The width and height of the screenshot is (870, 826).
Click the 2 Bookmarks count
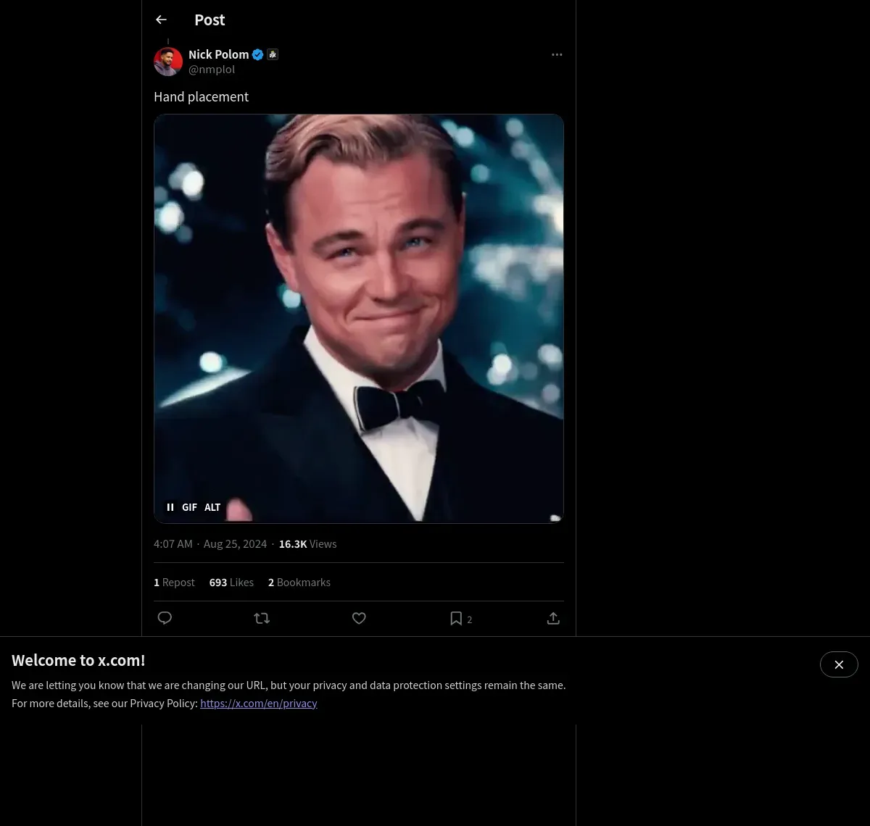[x=299, y=582]
